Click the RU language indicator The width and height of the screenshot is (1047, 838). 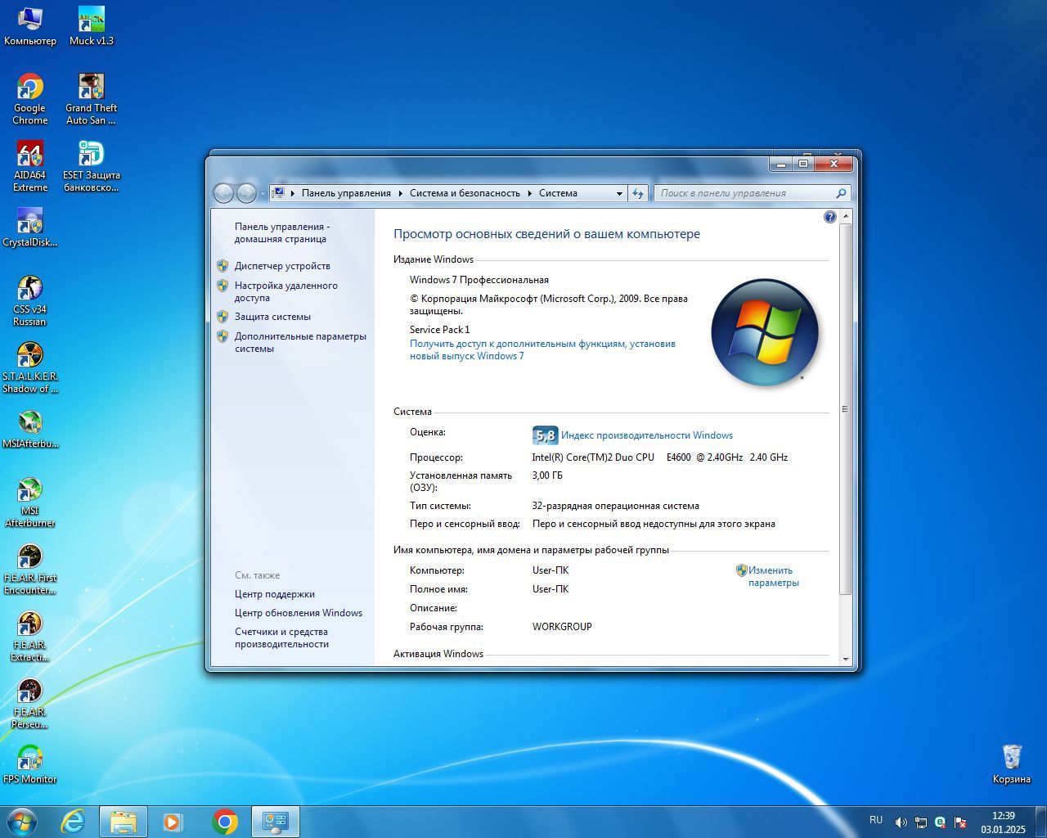point(876,819)
